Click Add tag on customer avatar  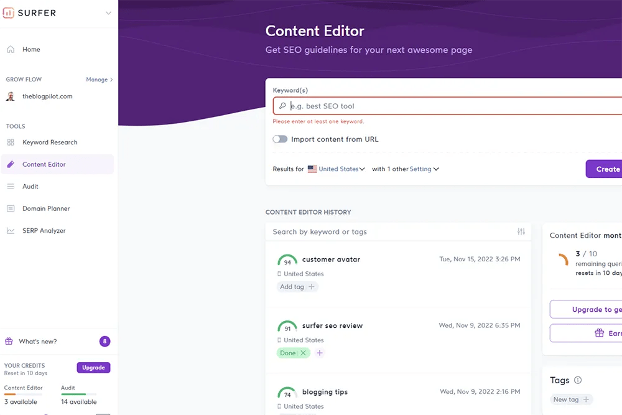(297, 286)
